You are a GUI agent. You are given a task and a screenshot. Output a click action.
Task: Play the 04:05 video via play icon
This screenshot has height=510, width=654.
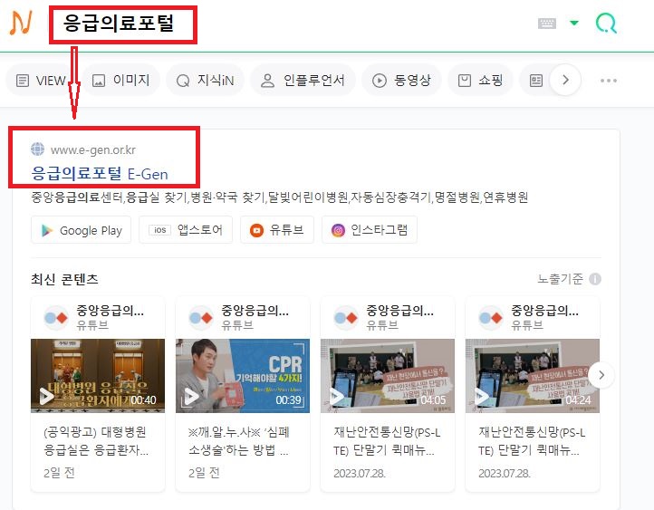[x=336, y=396]
